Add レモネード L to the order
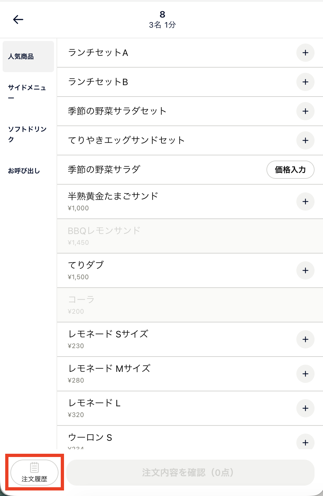The height and width of the screenshot is (496, 323). pyautogui.click(x=305, y=408)
